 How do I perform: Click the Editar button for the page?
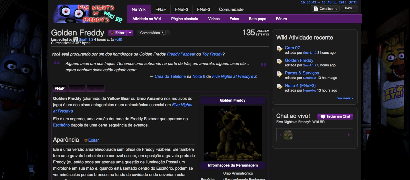pos(118,33)
